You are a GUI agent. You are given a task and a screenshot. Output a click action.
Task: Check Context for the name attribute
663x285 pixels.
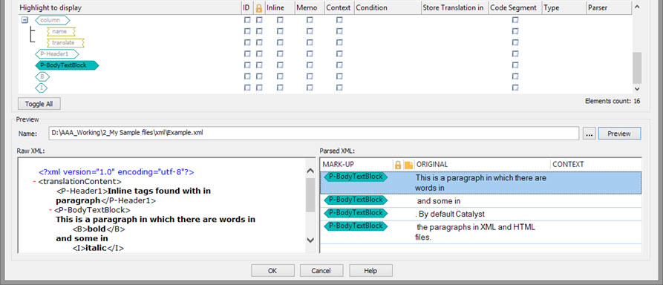339,31
